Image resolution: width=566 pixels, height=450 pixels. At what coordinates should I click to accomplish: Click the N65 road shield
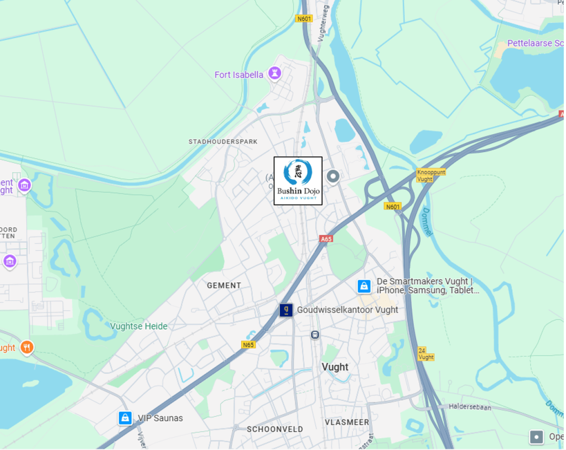(x=248, y=345)
